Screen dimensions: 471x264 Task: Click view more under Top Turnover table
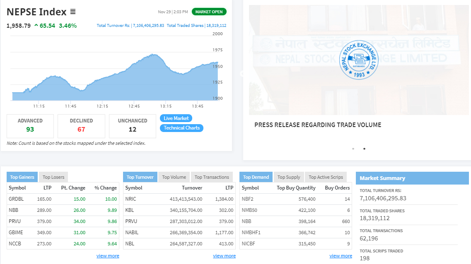[x=225, y=256]
